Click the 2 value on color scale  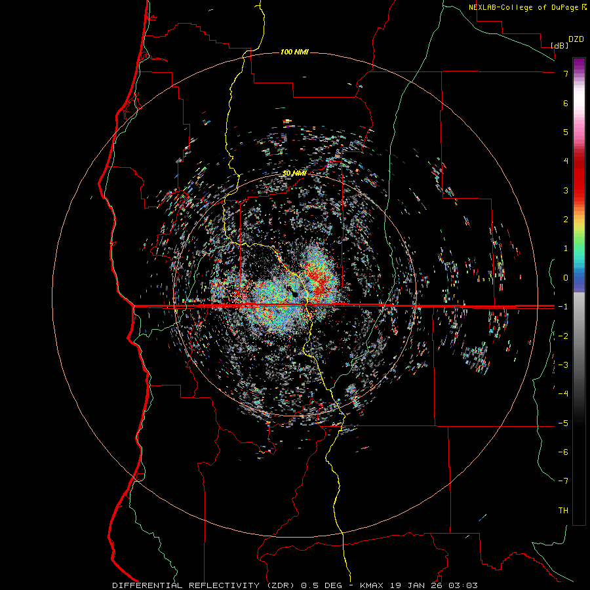pyautogui.click(x=566, y=220)
